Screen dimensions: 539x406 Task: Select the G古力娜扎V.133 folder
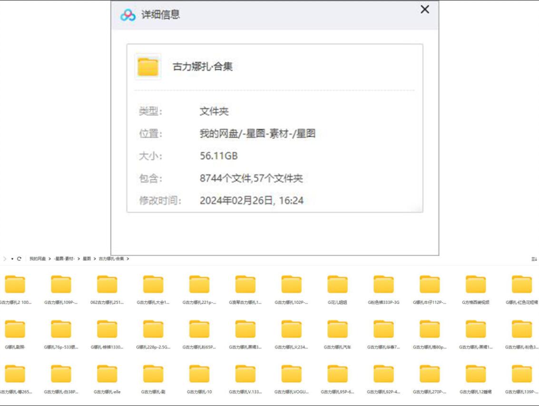(x=245, y=379)
